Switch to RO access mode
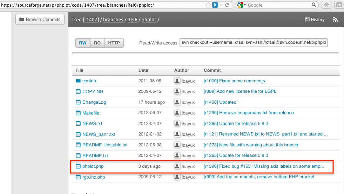 pos(97,43)
